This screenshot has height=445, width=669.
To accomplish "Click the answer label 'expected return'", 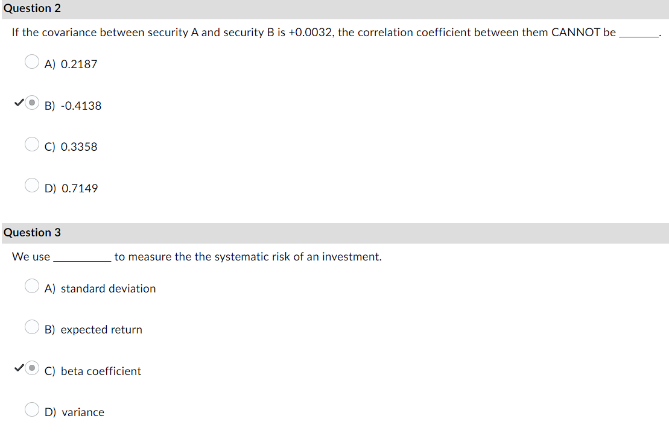I will pyautogui.click(x=101, y=329).
